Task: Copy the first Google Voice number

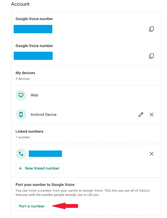Action: pos(151,29)
